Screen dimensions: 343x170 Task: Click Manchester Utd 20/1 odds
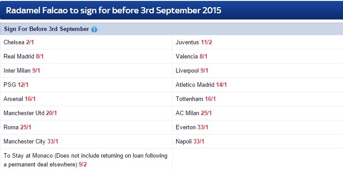[51, 113]
